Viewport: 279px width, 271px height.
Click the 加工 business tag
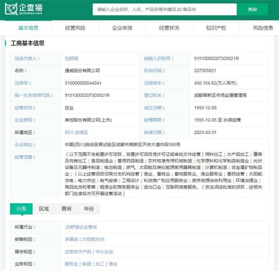pyautogui.click(x=100, y=264)
